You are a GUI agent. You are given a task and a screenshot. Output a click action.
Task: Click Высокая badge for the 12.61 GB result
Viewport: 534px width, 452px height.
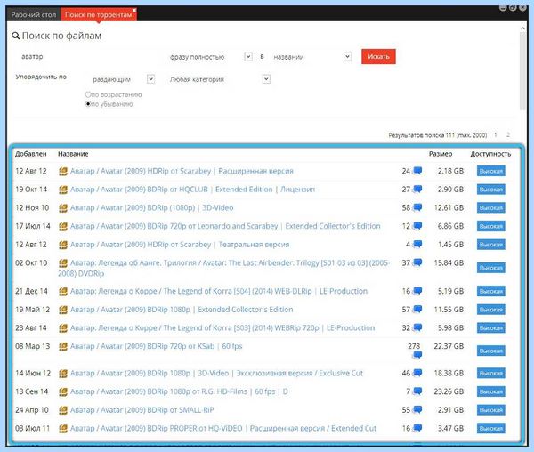[490, 207]
